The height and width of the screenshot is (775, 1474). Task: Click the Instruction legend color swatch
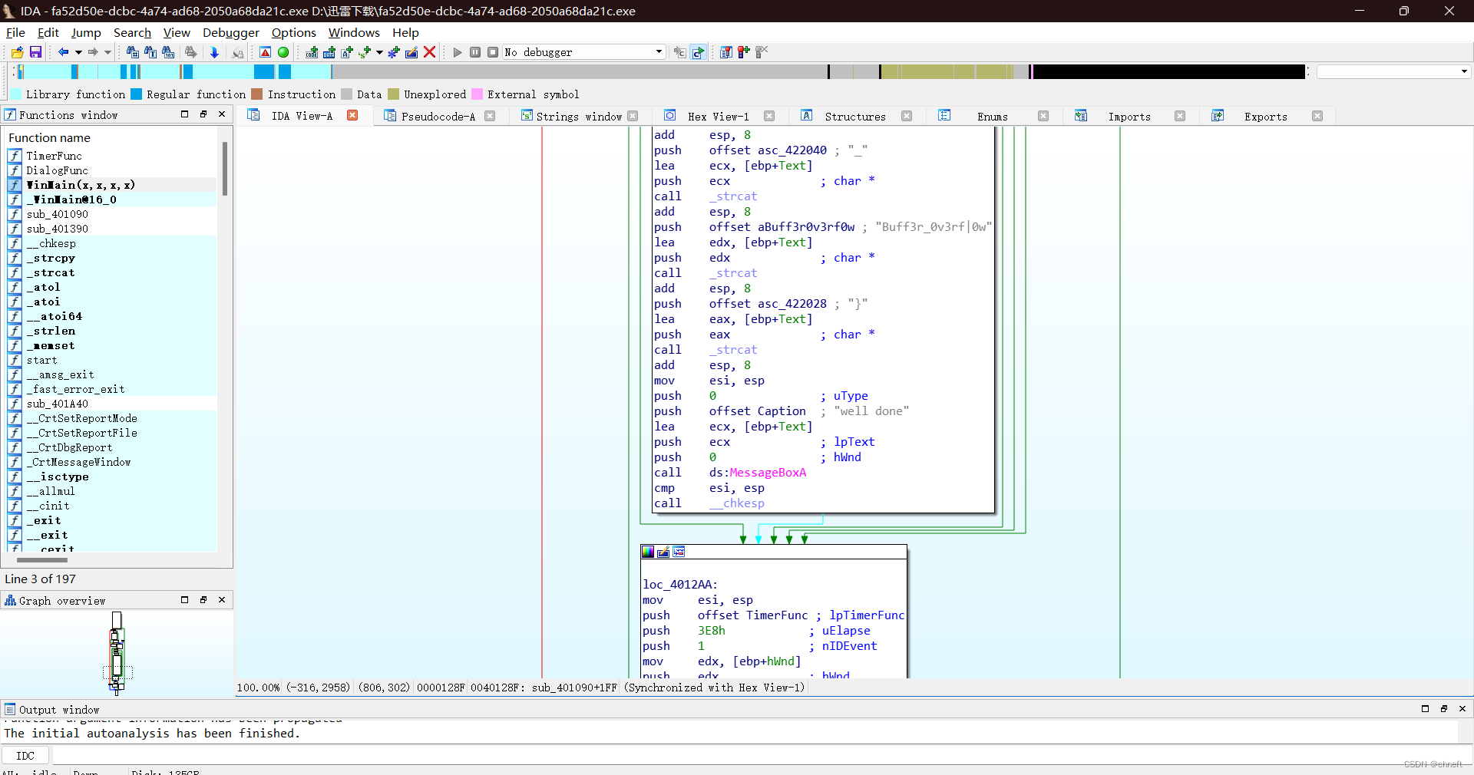(257, 94)
